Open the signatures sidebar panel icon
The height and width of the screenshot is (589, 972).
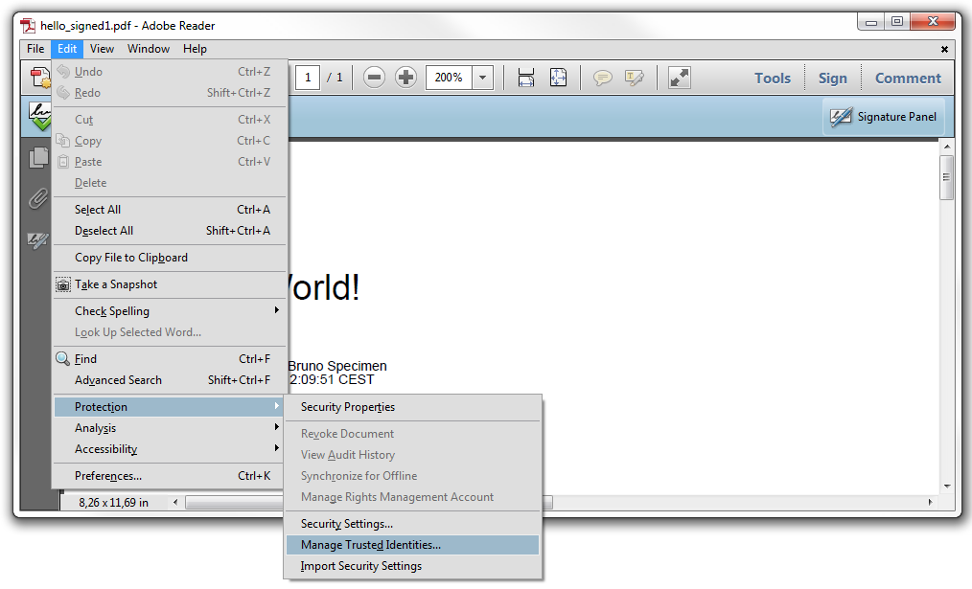pos(38,240)
